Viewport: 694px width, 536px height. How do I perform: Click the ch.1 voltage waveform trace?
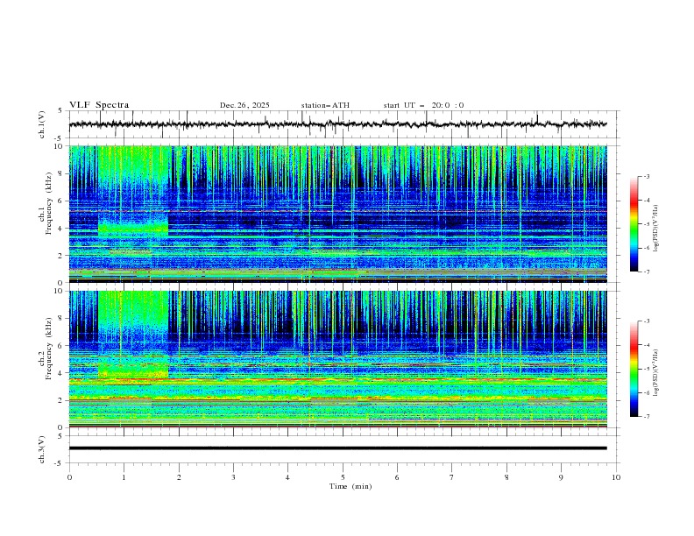337,124
